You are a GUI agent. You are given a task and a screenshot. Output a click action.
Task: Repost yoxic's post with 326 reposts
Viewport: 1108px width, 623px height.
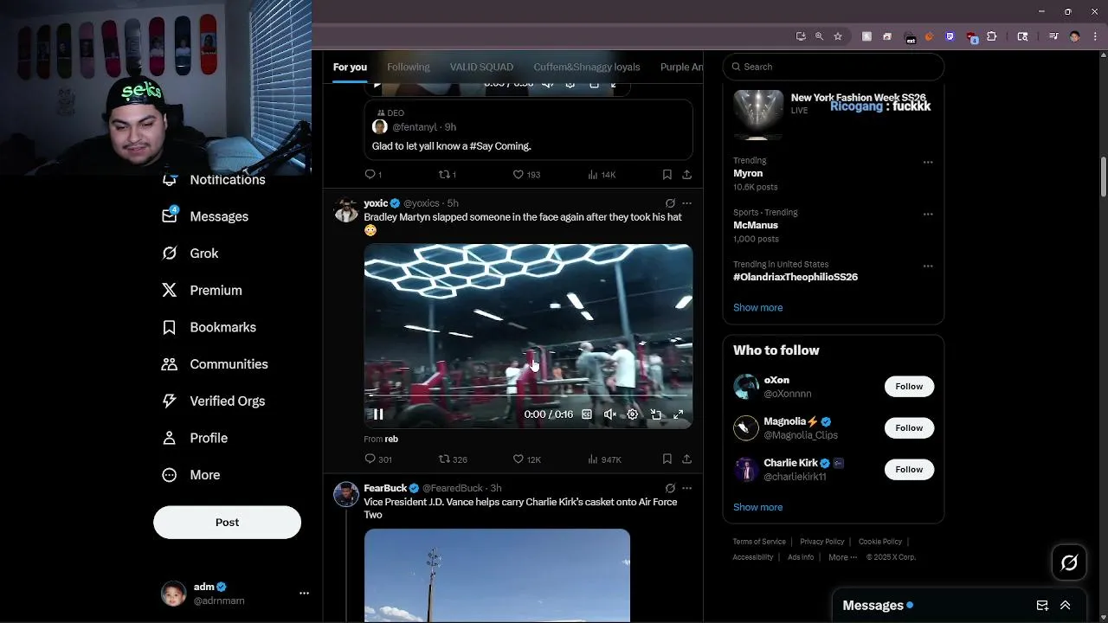pos(453,459)
